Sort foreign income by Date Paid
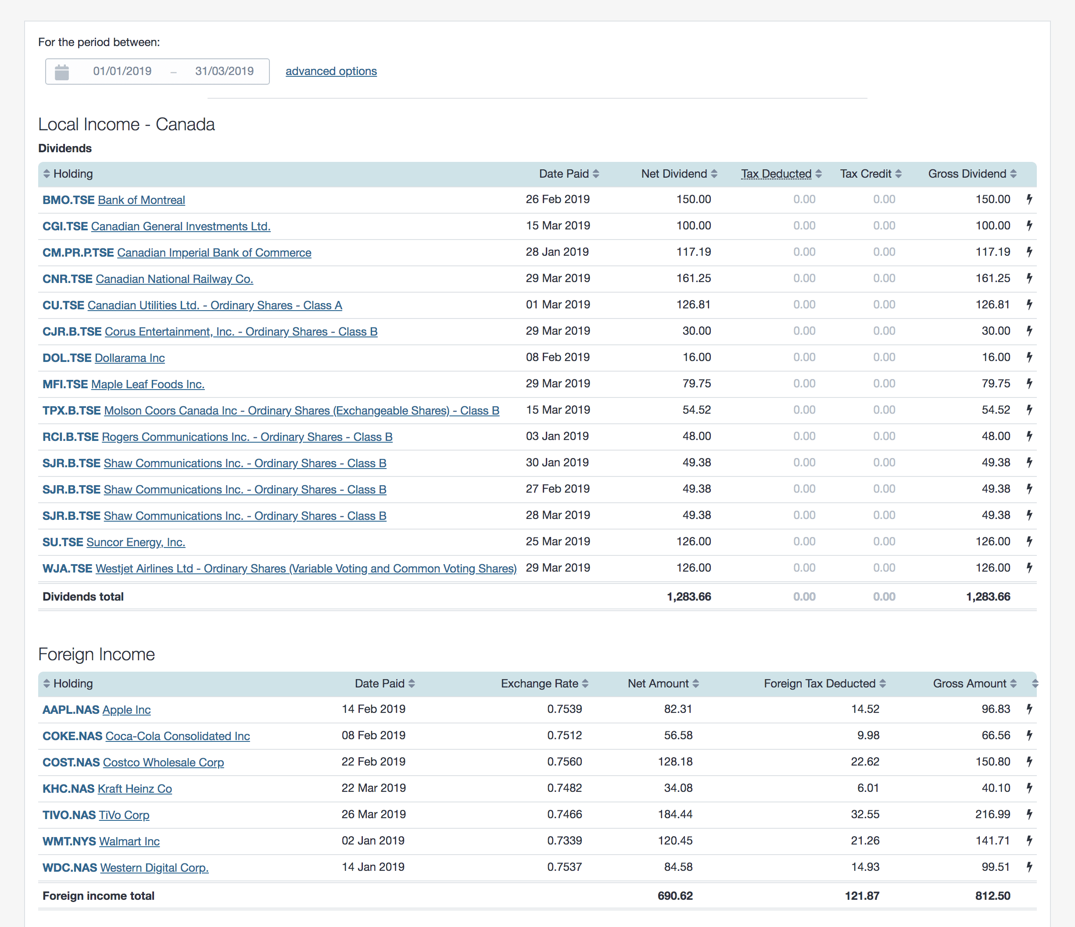Image resolution: width=1075 pixels, height=927 pixels. tap(385, 684)
